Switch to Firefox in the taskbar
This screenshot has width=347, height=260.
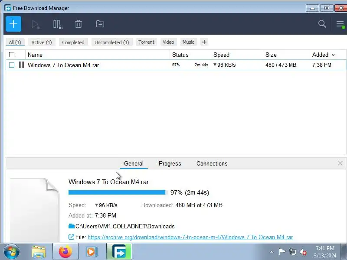(x=65, y=252)
